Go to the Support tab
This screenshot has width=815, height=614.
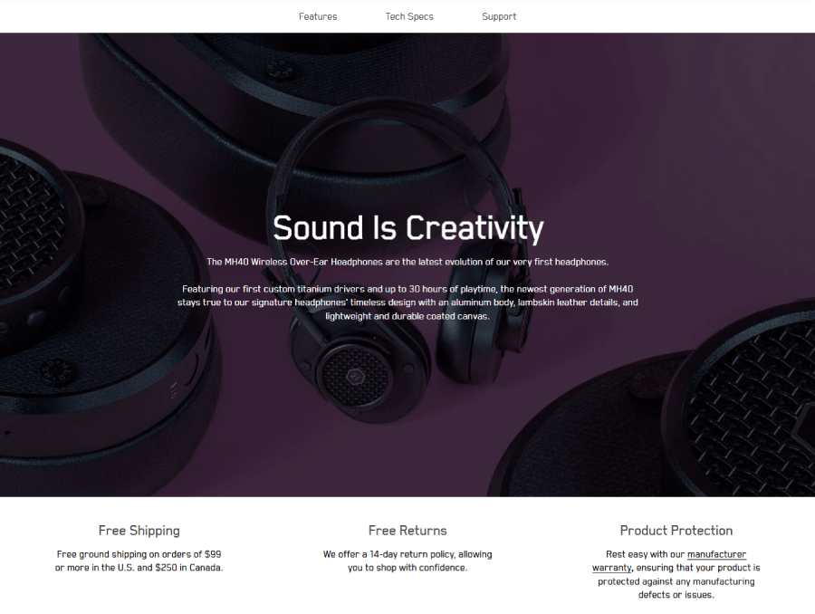click(499, 16)
